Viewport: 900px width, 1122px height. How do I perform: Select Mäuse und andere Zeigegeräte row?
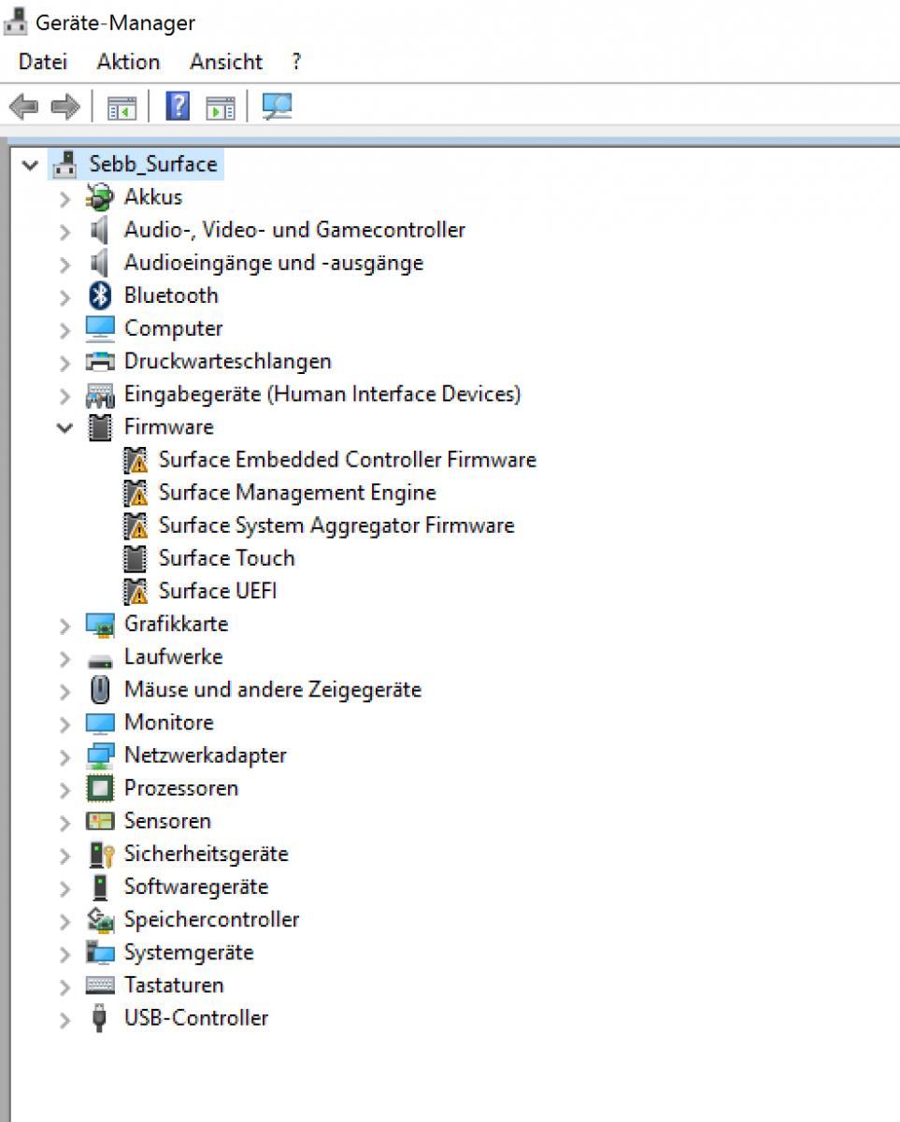273,689
